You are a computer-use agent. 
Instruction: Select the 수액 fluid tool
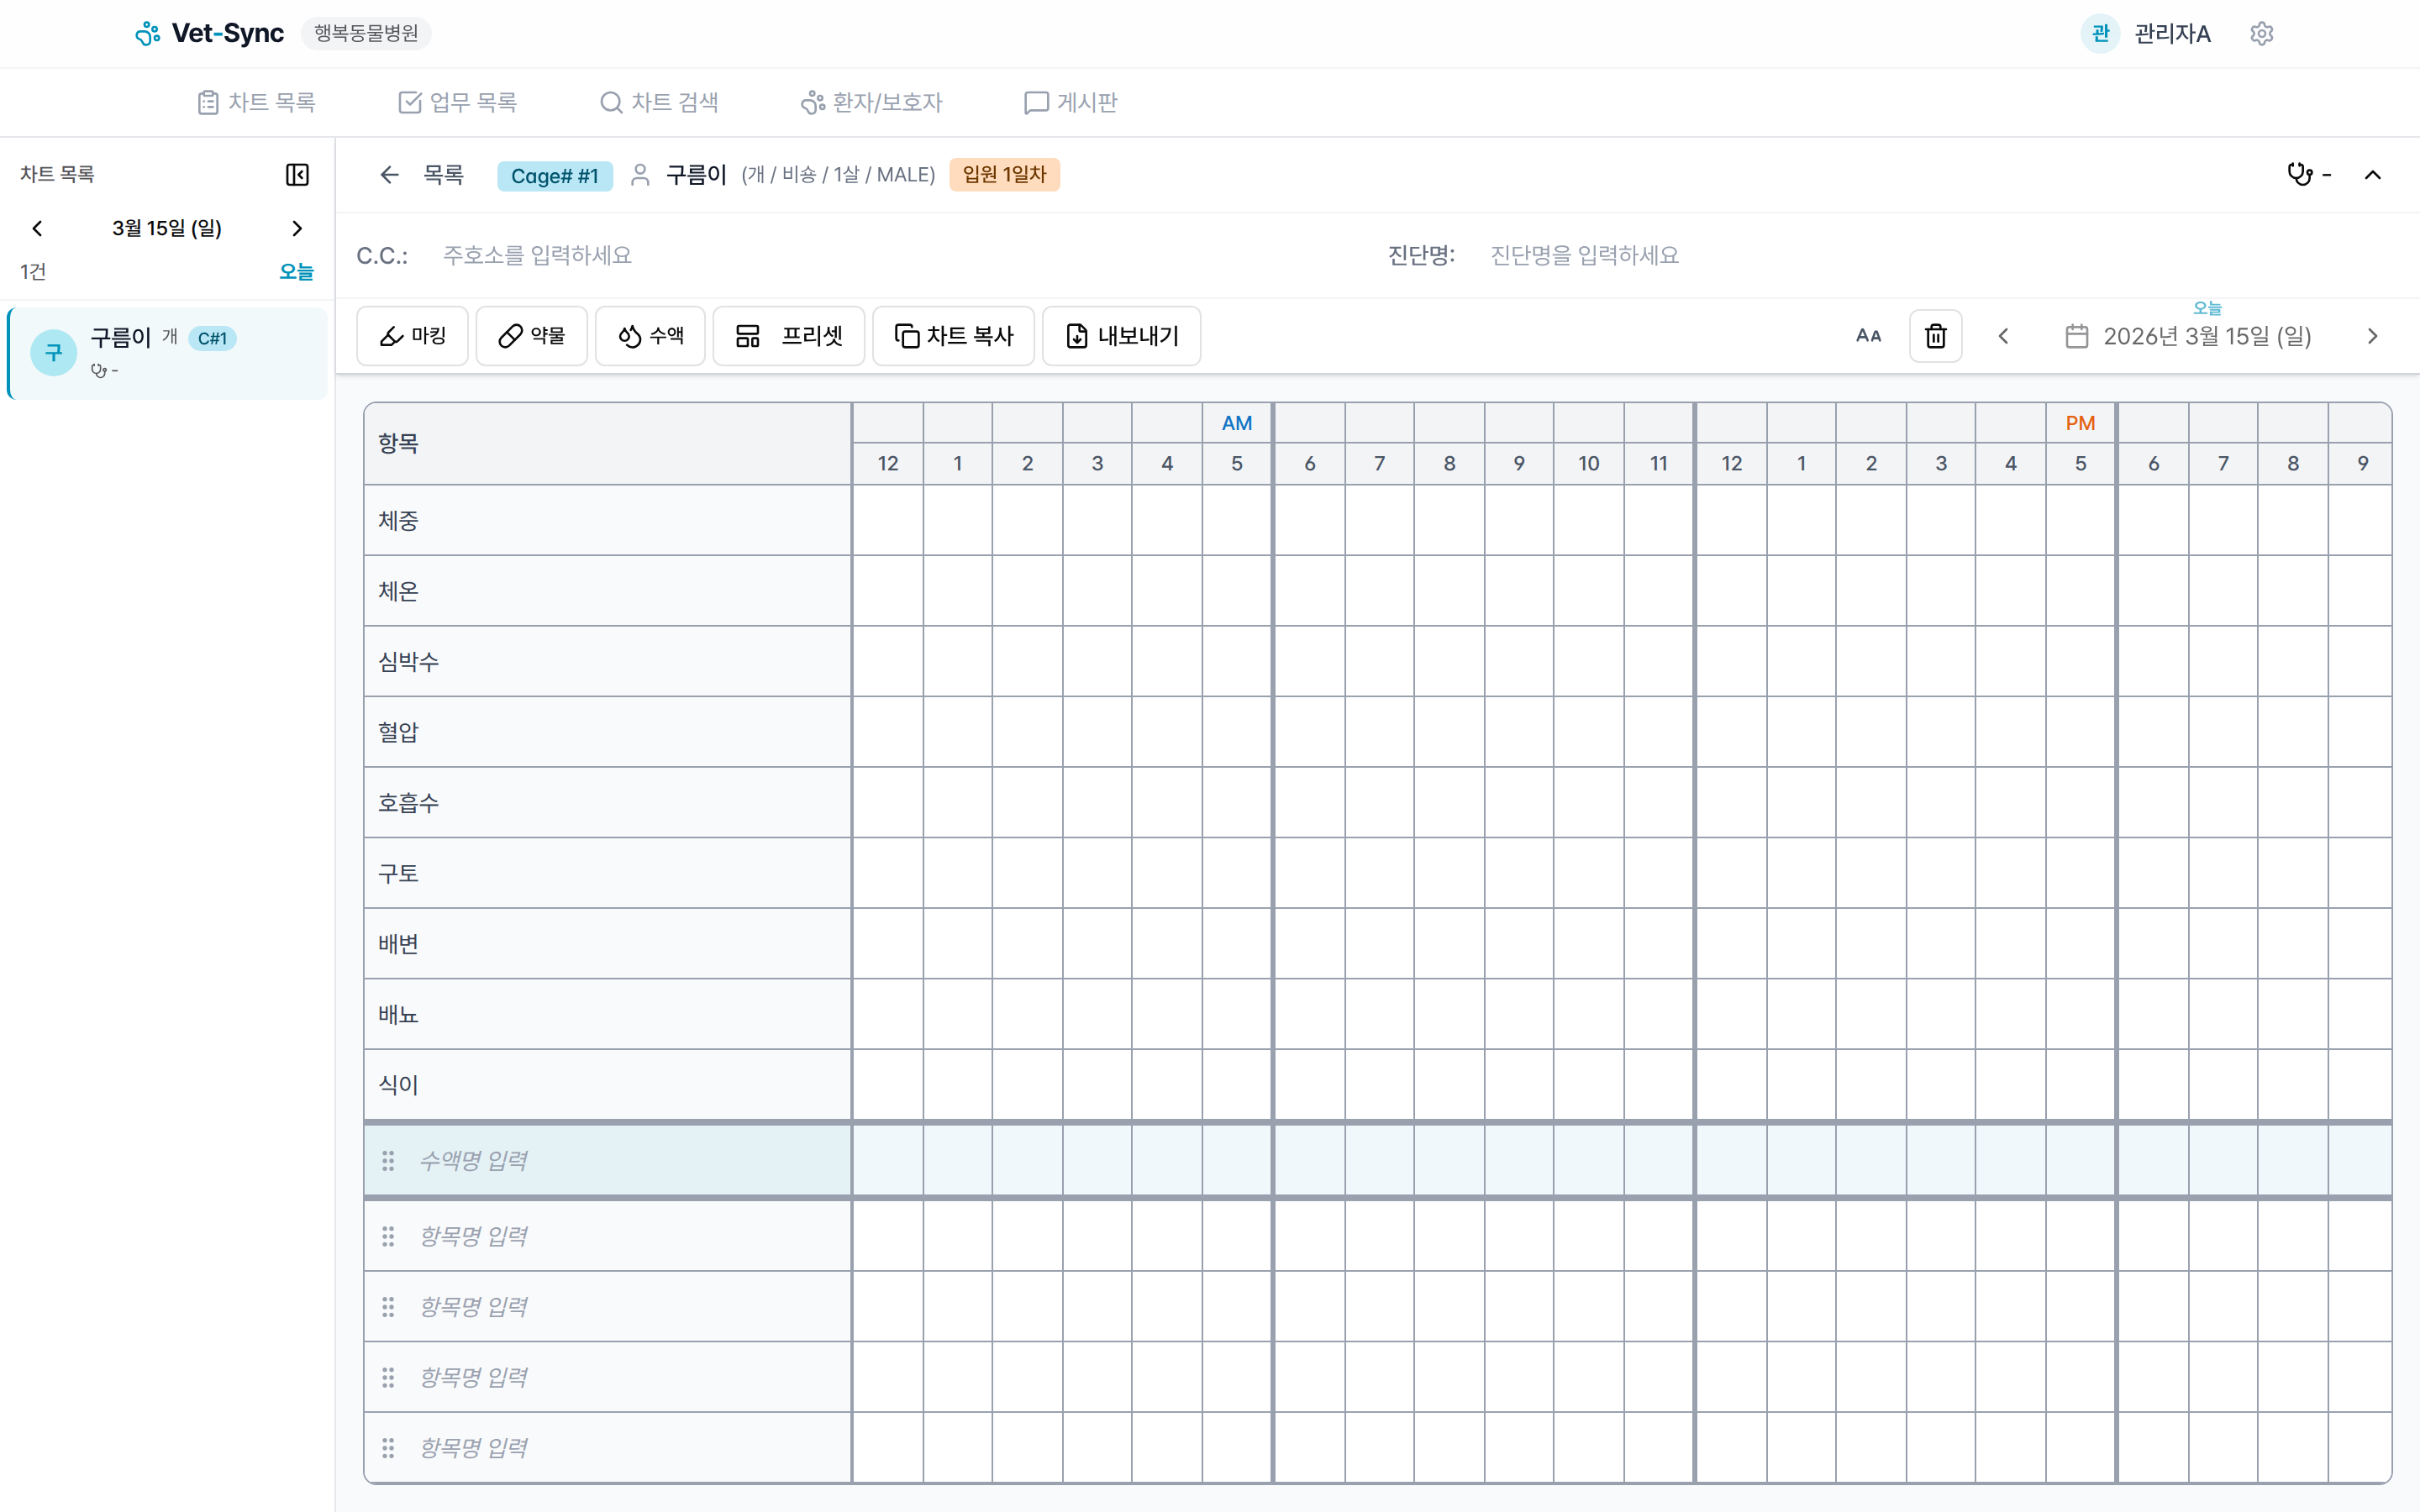[650, 335]
